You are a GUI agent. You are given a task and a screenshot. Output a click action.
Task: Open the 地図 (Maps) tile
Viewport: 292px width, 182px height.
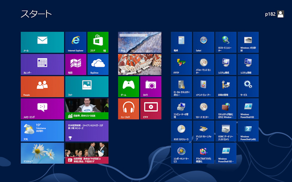click(76, 65)
